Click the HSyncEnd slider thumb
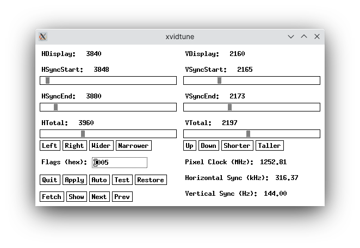 [55, 107]
